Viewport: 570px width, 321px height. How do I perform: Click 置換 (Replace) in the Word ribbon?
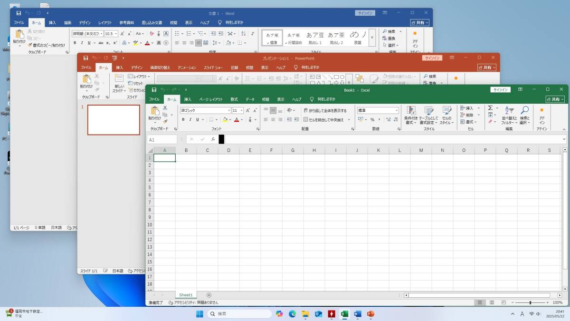tap(389, 39)
